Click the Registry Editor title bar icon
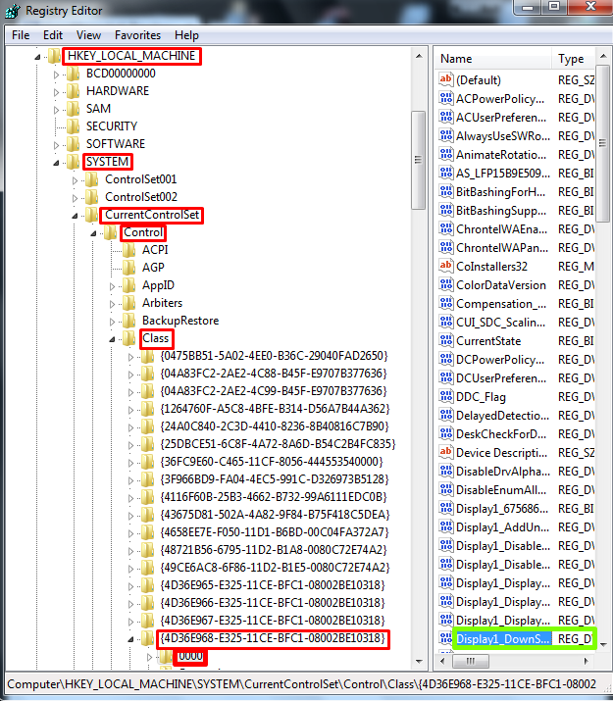Image resolution: width=613 pixels, height=701 pixels. [13, 11]
